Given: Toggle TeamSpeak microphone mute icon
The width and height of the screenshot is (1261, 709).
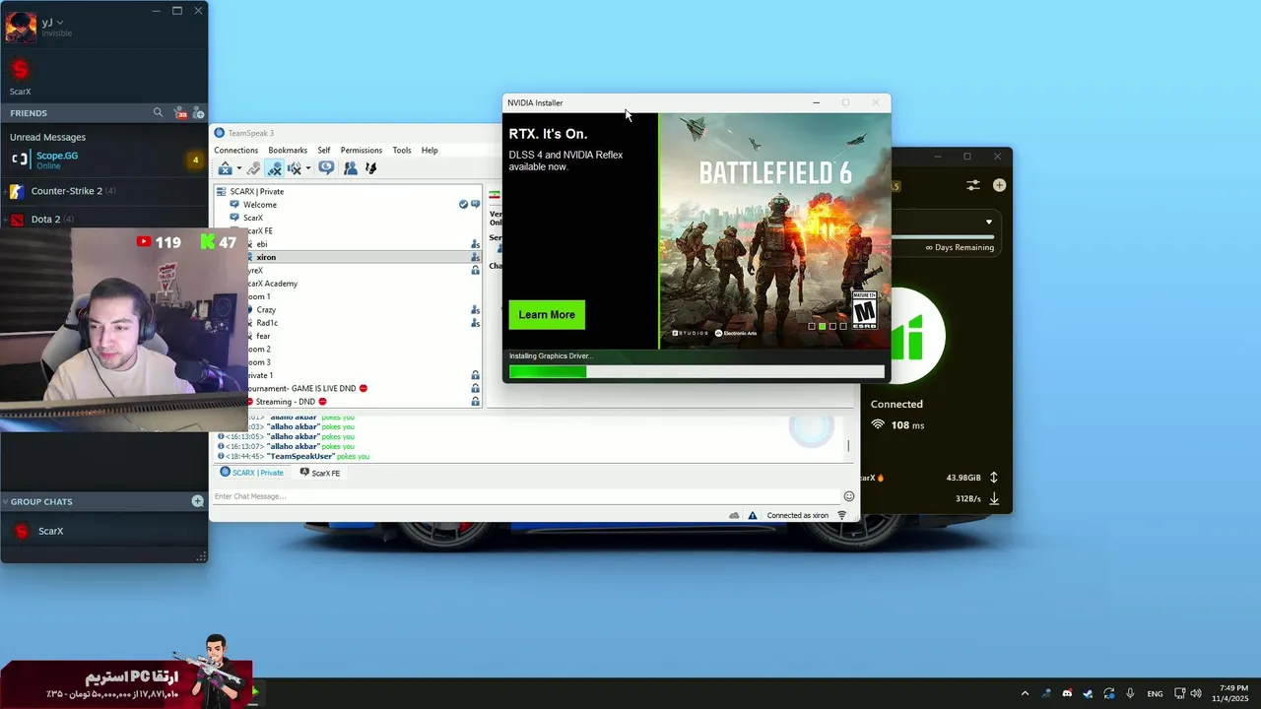Looking at the screenshot, I should coord(275,168).
